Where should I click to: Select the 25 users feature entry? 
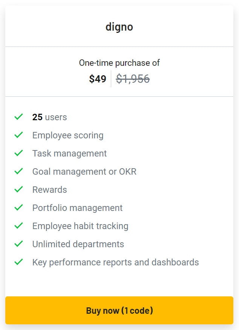49,117
